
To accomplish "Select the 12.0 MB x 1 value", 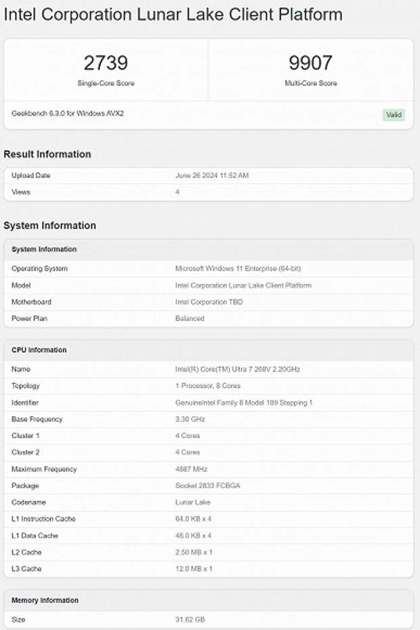I will [194, 568].
